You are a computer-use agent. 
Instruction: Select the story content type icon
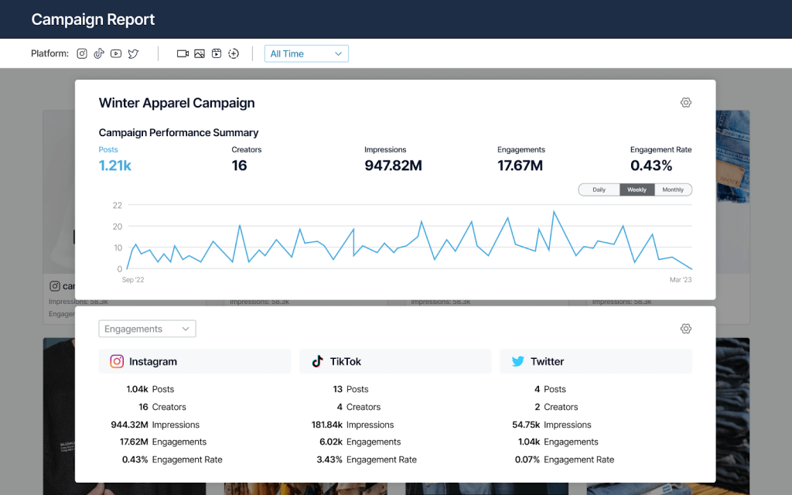tap(234, 53)
